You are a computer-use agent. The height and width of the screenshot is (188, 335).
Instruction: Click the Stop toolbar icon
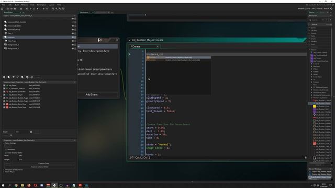pos(34,9)
